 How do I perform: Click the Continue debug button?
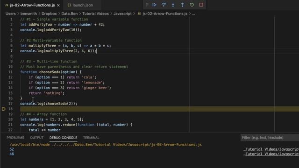pyautogui.click(x=154, y=5)
